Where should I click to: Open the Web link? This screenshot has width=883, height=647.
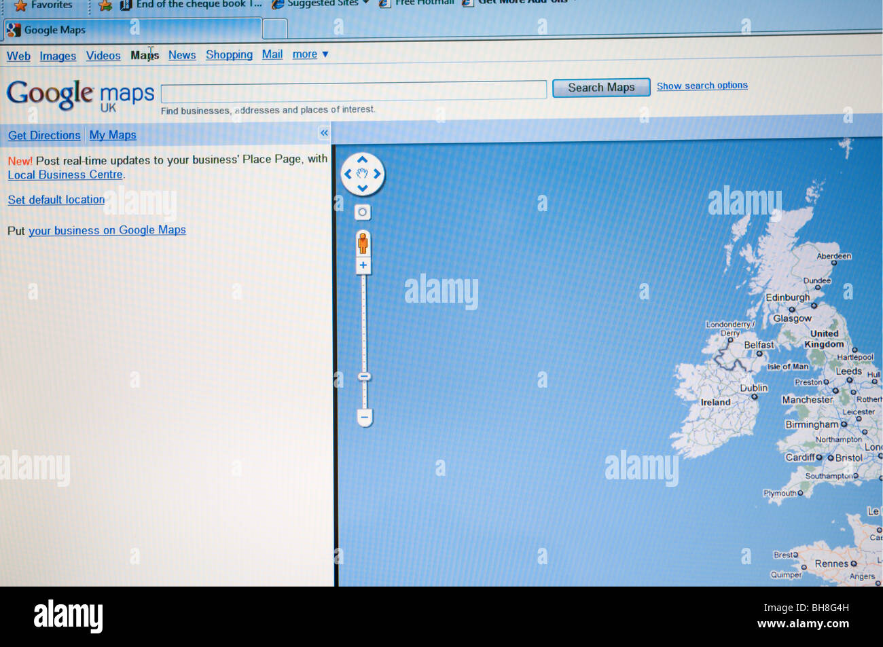[x=18, y=56]
